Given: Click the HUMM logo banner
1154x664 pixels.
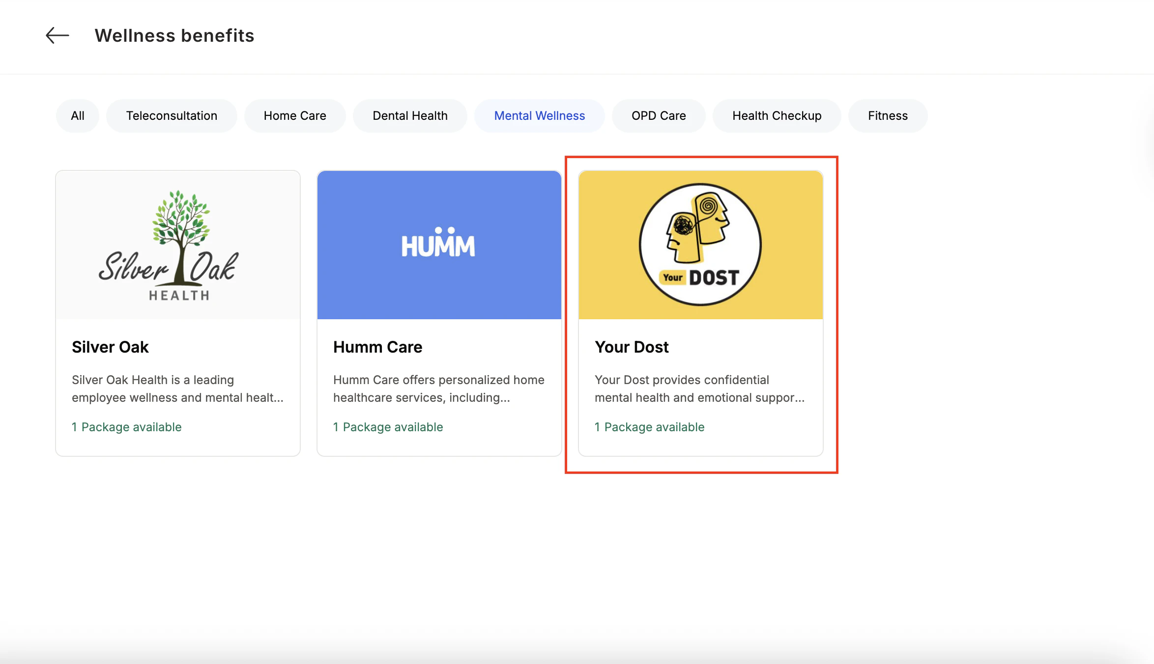Looking at the screenshot, I should (x=439, y=245).
